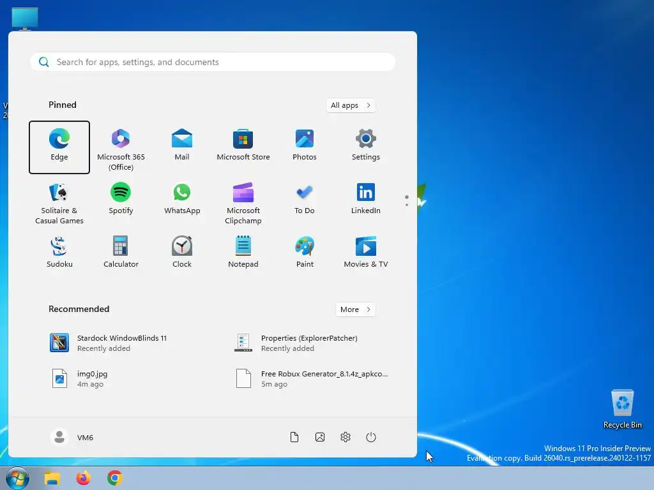Go to next pinned apps page dots
Screen dimensions: 654x490
407,201
